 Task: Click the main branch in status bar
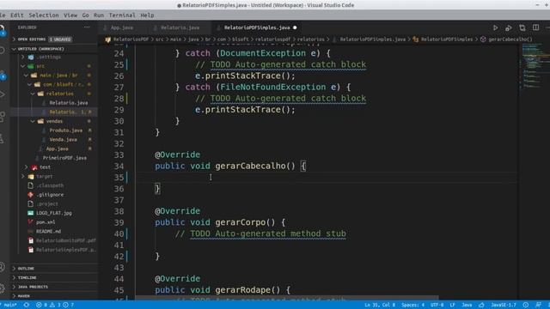(x=9, y=305)
